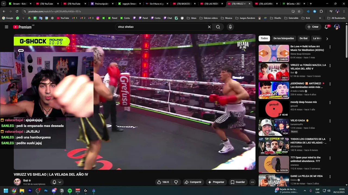Open Musica bookmarks folder
This screenshot has height=195, width=348.
(226, 18)
